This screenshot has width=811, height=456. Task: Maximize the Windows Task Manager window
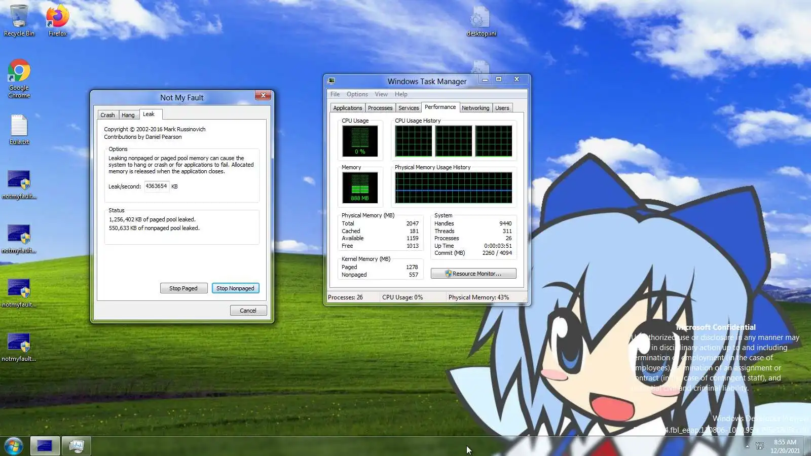499,80
